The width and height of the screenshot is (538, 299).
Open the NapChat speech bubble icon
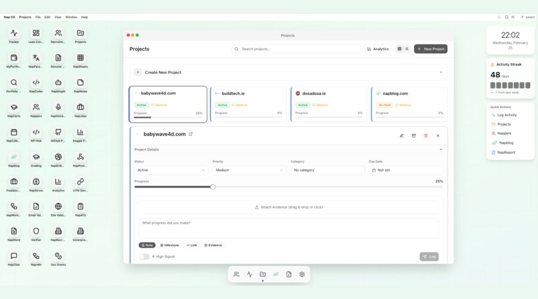(14, 256)
